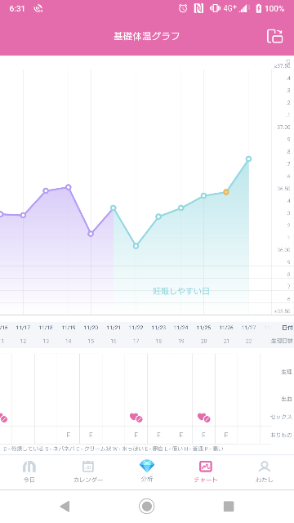
Task: Tap the Android home navigation button
Action: 147,507
